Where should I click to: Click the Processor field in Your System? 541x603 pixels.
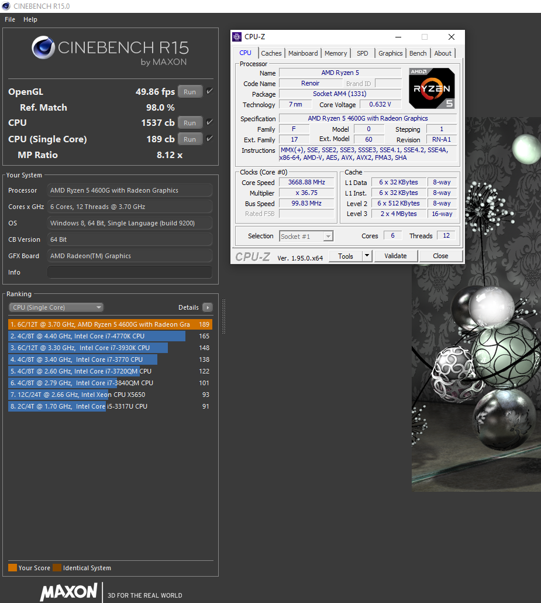click(x=130, y=190)
